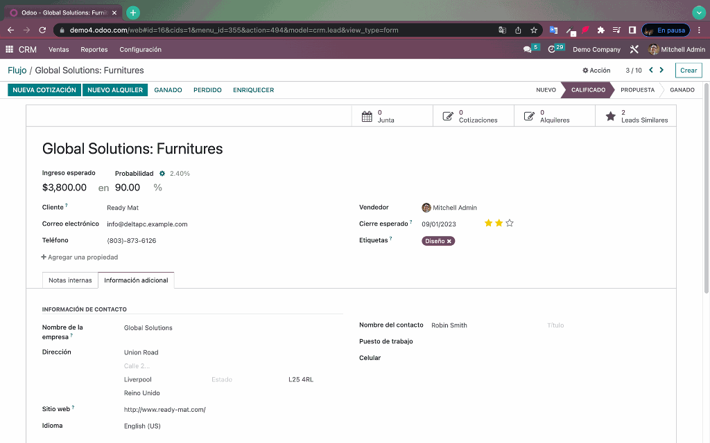Open the Reportes menu
Image resolution: width=710 pixels, height=443 pixels.
coord(94,49)
